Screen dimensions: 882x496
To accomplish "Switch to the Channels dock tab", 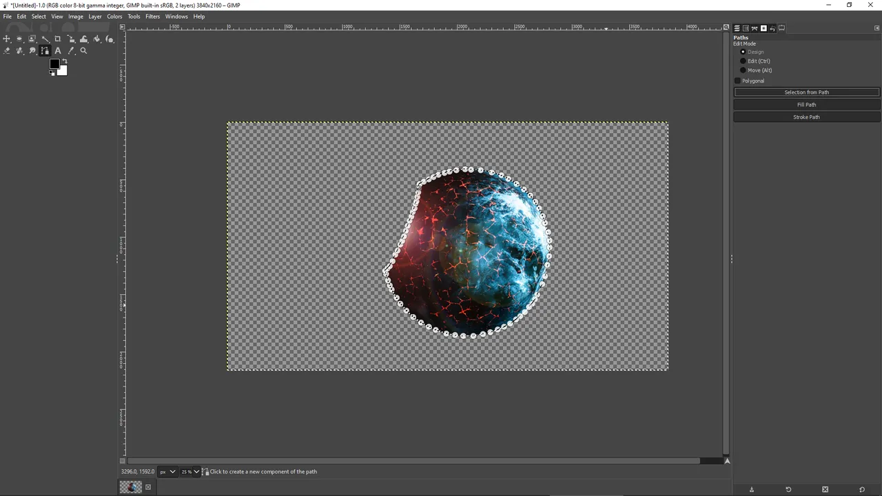I will pos(746,28).
